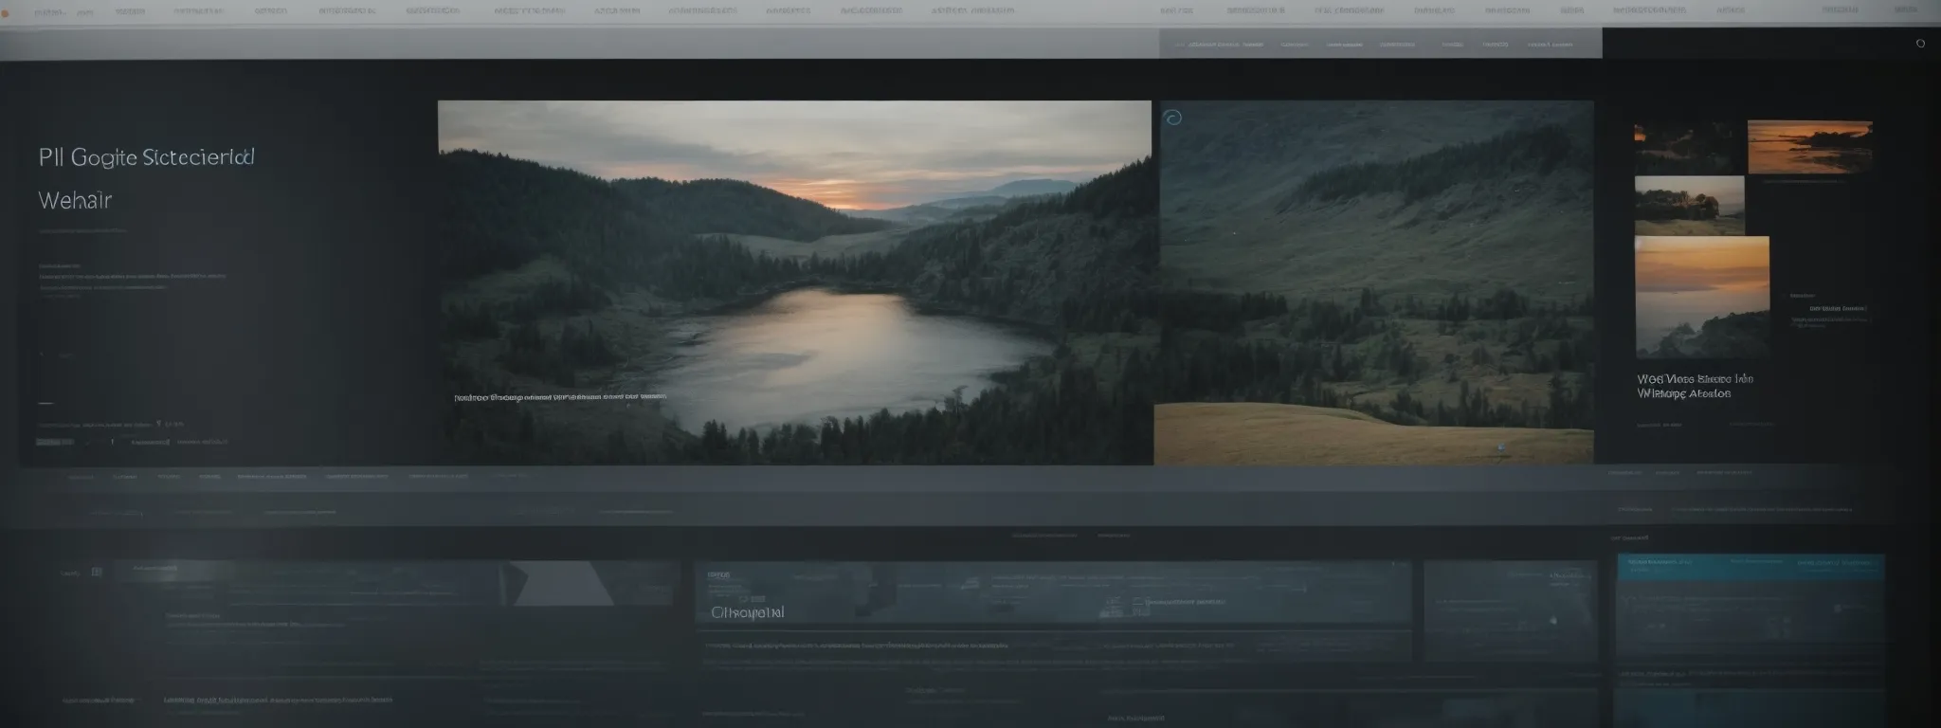Click the white caption text over the lake image

[559, 397]
